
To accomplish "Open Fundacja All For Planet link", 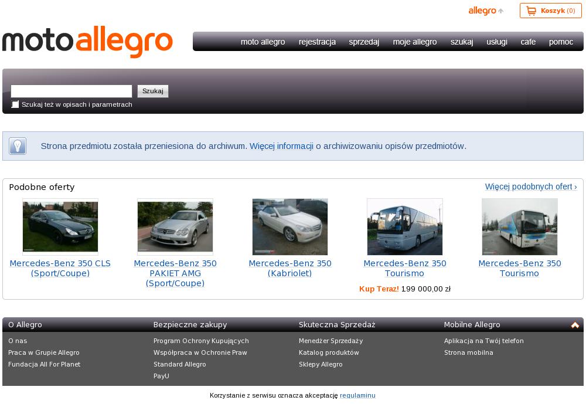I will 44,364.
